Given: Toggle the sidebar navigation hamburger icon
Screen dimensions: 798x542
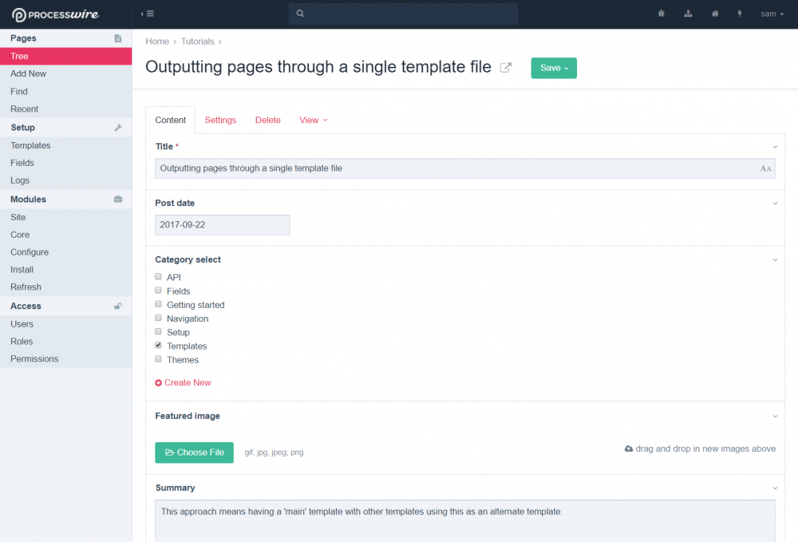Looking at the screenshot, I should click(x=148, y=14).
